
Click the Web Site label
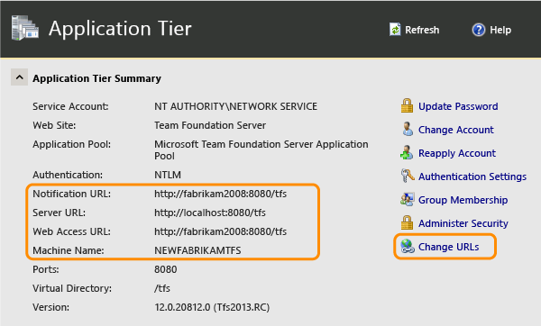click(54, 125)
